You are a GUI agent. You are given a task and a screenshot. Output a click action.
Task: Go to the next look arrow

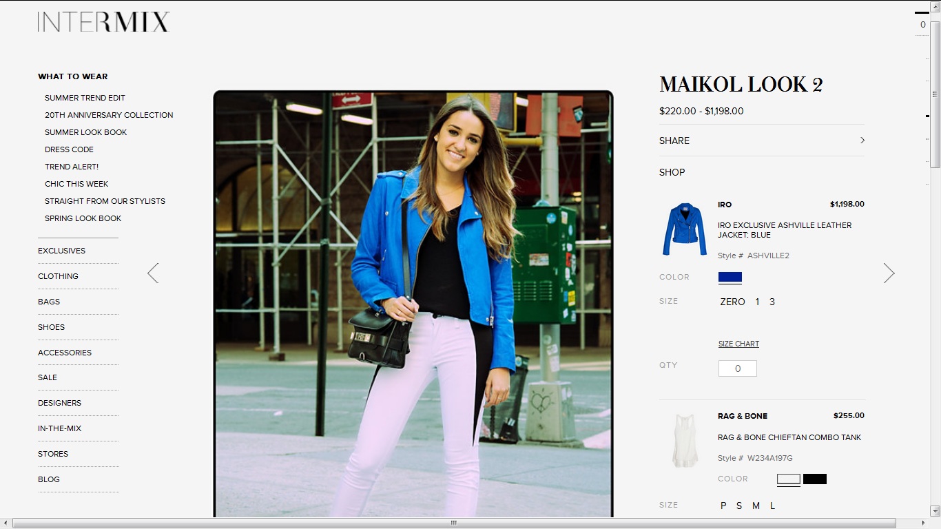click(x=889, y=273)
